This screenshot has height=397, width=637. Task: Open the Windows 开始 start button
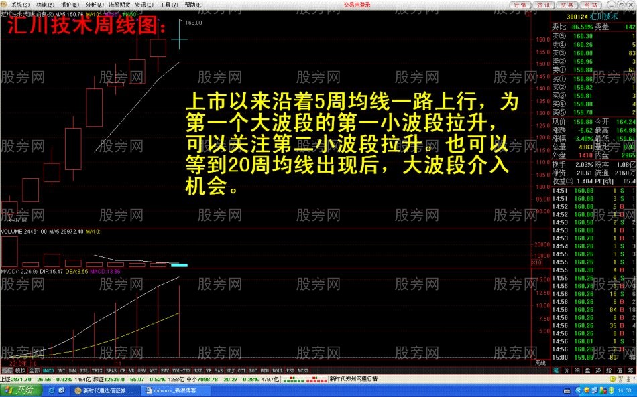pos(21,390)
